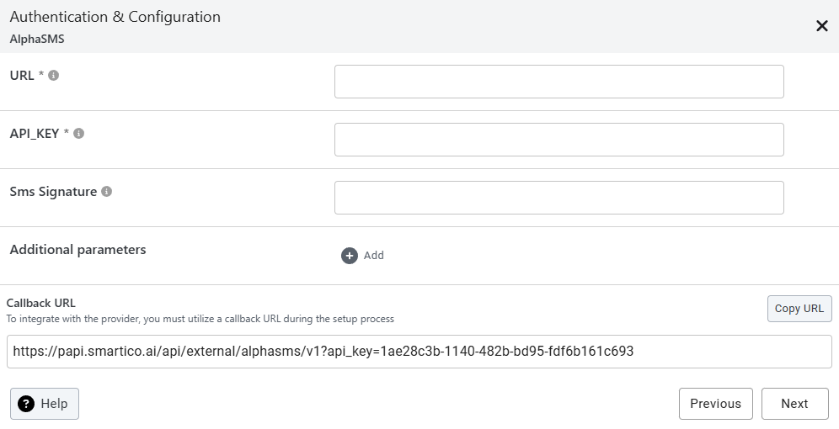The image size is (839, 429).
Task: Click the plus icon for Additional parameters
Action: click(350, 256)
